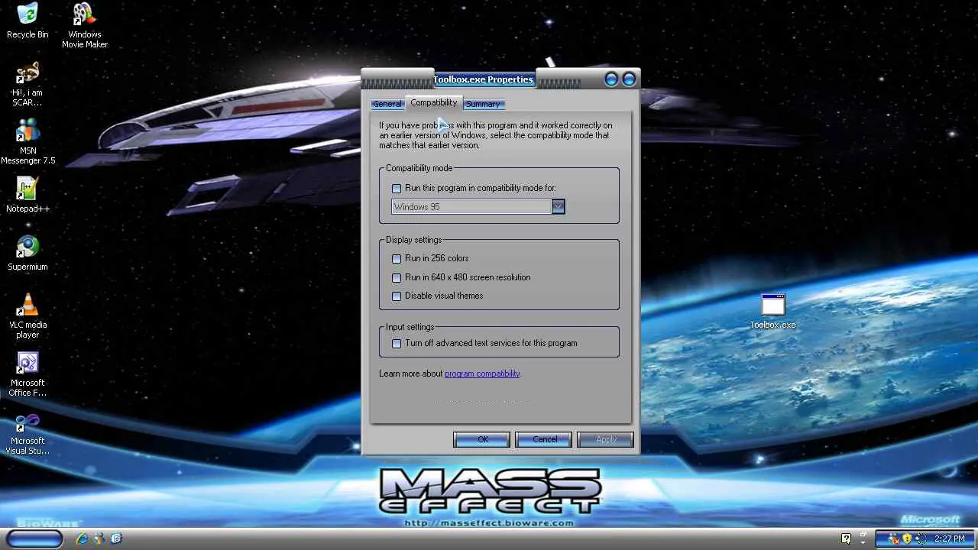Image resolution: width=978 pixels, height=550 pixels.
Task: Click the yellow shield update tray icon
Action: 906,539
